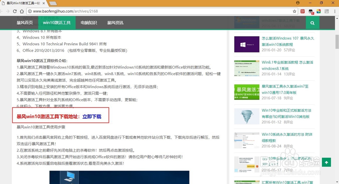Open the 电脑知识 navigation item
Image resolution: width=339 pixels, height=184 pixels.
point(88,23)
